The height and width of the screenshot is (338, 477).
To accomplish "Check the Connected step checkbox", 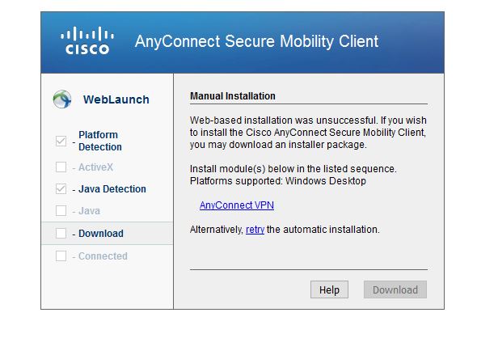I will click(61, 256).
